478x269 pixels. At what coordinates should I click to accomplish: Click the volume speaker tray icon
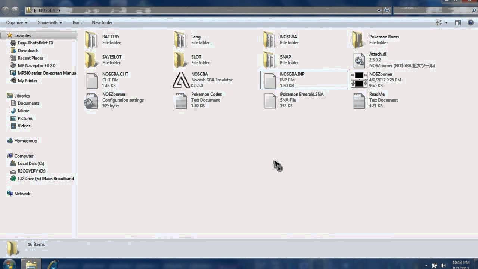[x=443, y=266]
